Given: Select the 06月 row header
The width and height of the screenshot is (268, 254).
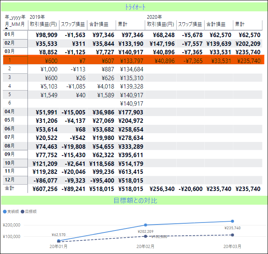Looking at the screenshot, I should 10,129.
